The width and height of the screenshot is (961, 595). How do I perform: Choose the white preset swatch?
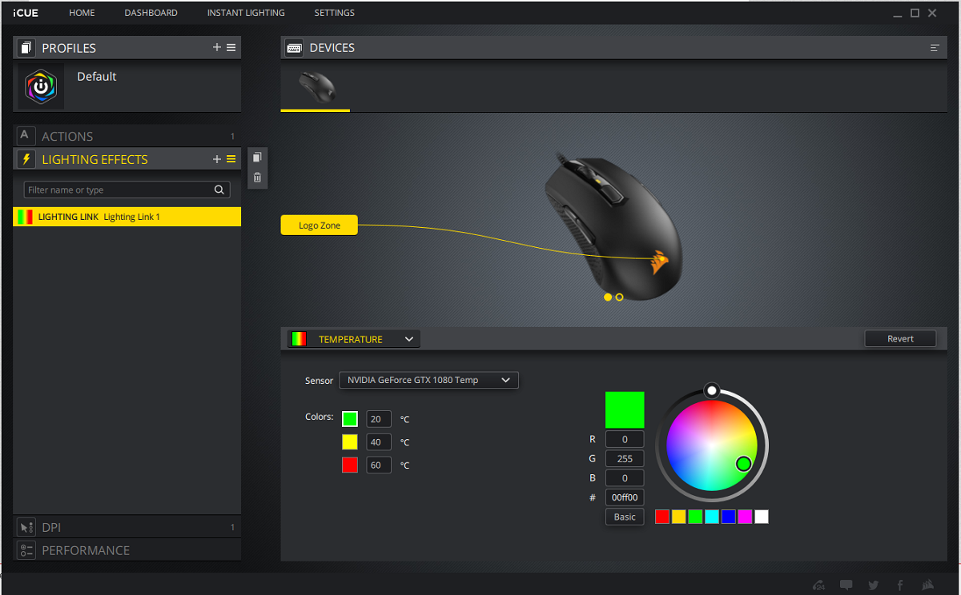(762, 517)
